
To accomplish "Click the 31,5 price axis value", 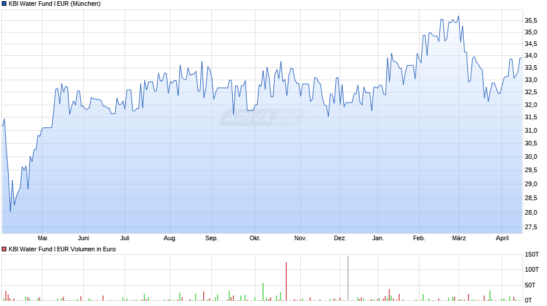I will point(531,118).
